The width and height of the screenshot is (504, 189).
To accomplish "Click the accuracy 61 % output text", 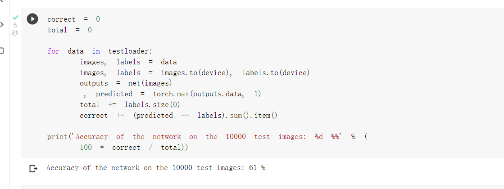I will (x=156, y=168).
